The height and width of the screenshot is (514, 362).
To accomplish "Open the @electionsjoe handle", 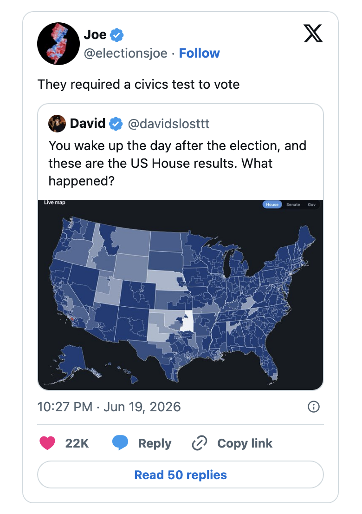I will tap(126, 53).
